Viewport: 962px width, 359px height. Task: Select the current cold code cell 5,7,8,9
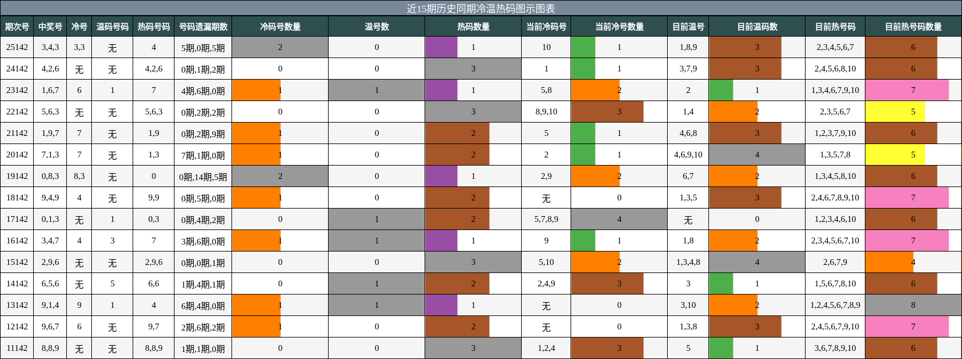point(546,219)
